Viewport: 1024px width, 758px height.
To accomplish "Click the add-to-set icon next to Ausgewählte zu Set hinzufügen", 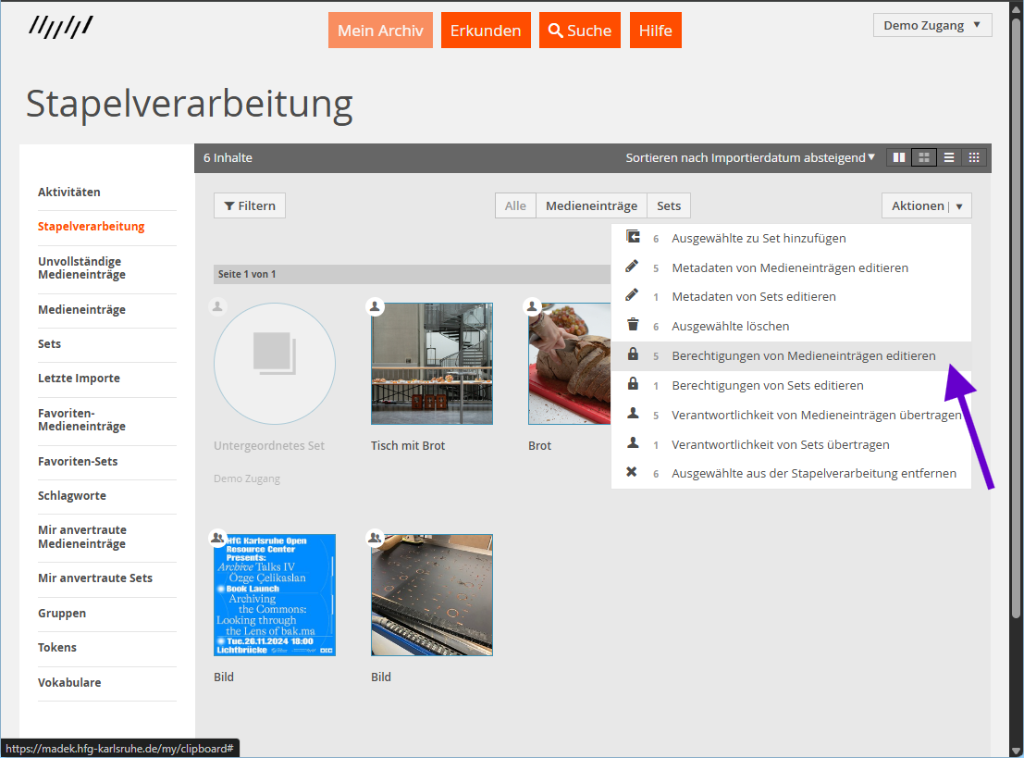I will (635, 237).
